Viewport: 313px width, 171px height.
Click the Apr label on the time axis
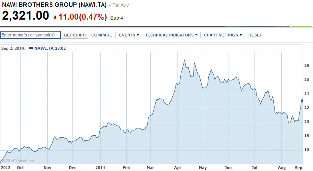[178, 168]
